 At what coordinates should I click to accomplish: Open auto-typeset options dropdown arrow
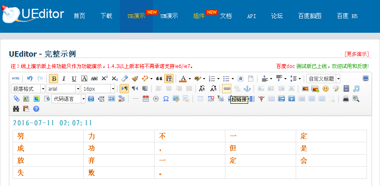(152, 79)
